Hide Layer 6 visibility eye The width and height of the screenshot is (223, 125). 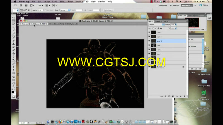pyautogui.click(x=149, y=41)
